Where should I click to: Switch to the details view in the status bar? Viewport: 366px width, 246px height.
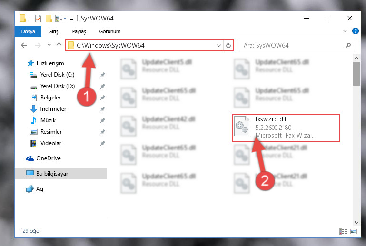343,231
